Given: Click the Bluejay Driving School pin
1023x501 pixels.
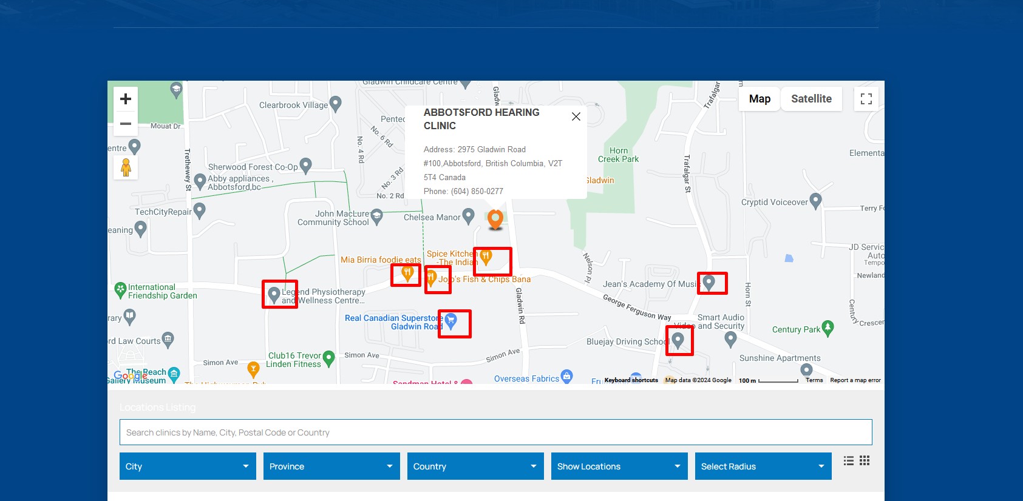Looking at the screenshot, I should [678, 340].
